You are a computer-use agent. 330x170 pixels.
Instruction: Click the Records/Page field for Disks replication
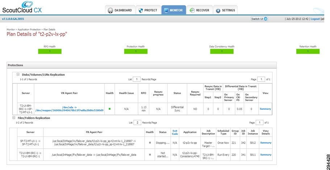(x=137, y=79)
